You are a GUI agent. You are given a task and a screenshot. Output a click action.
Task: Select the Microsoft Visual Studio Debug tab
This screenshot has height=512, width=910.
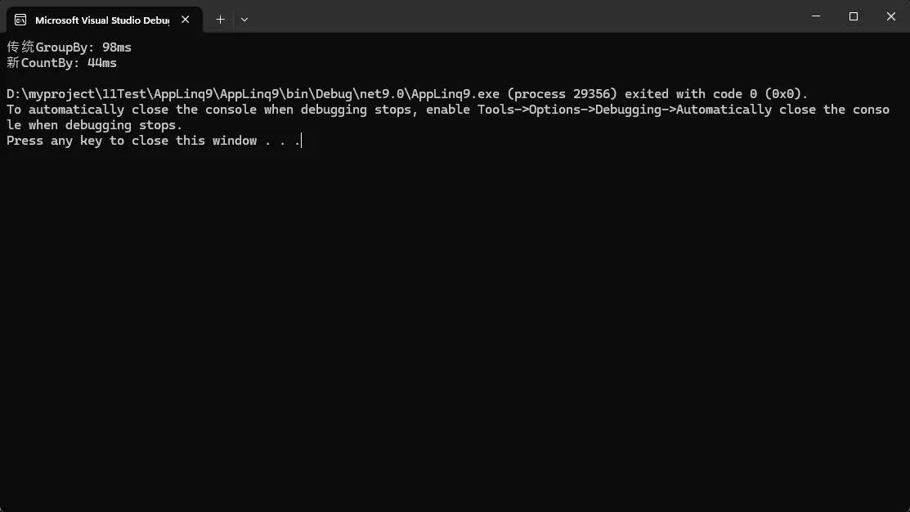(101, 20)
